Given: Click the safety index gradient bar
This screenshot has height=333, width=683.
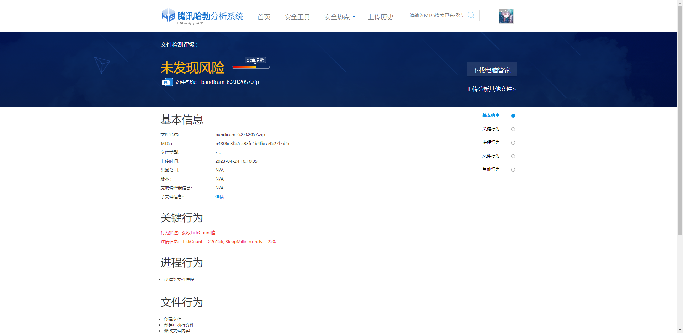Looking at the screenshot, I should coord(251,67).
